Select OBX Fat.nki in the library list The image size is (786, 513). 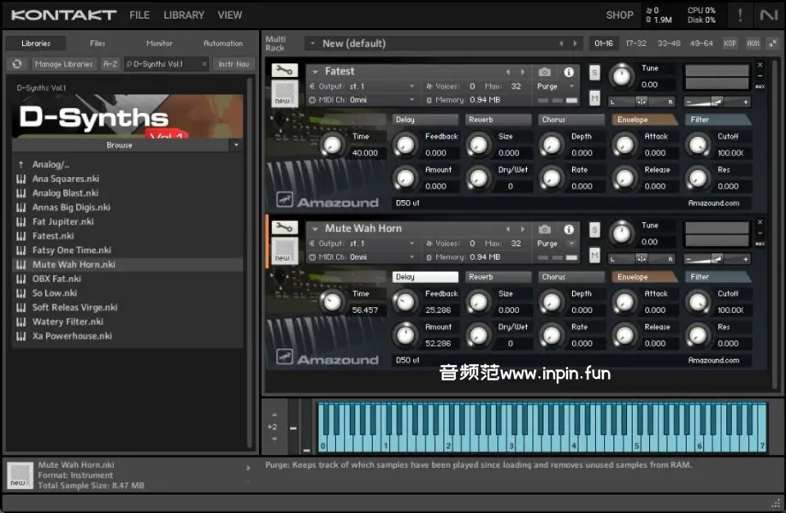pyautogui.click(x=56, y=279)
